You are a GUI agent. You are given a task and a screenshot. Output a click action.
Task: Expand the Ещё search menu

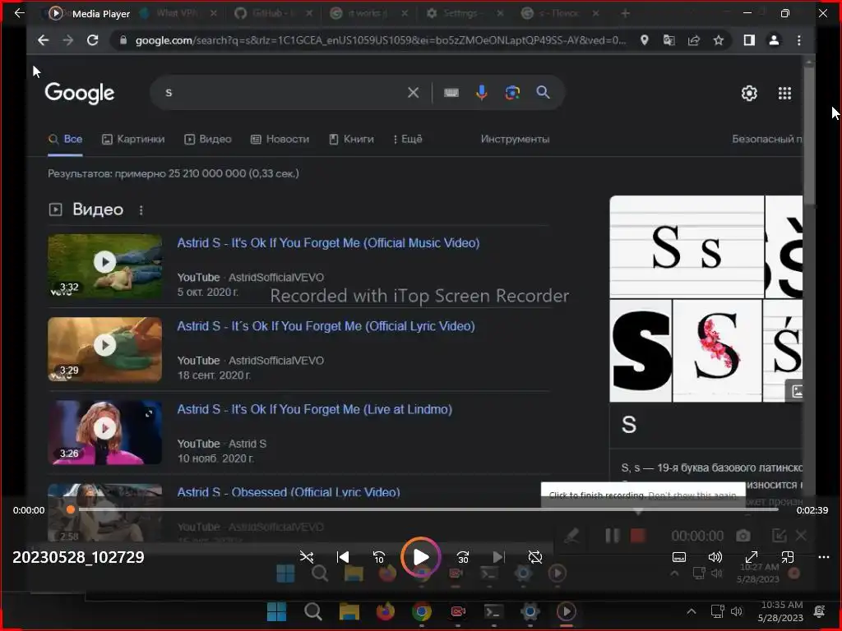[408, 139]
